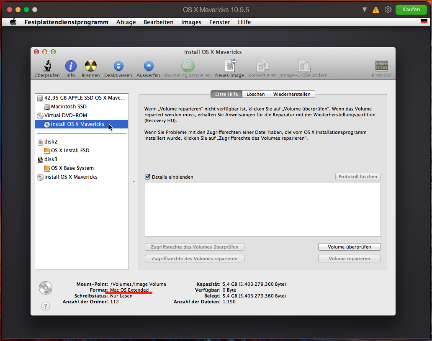Click the Brennen burn icon

91,66
